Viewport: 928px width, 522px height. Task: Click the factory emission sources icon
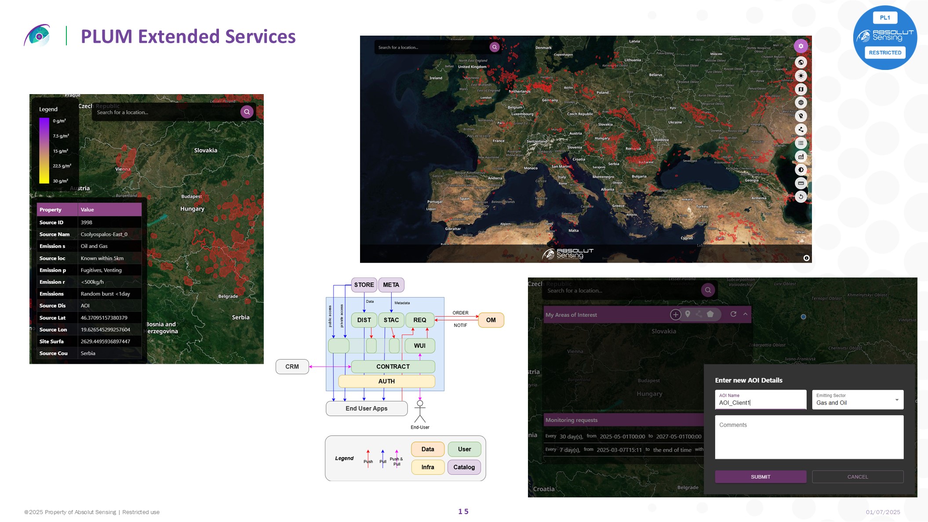point(801,157)
